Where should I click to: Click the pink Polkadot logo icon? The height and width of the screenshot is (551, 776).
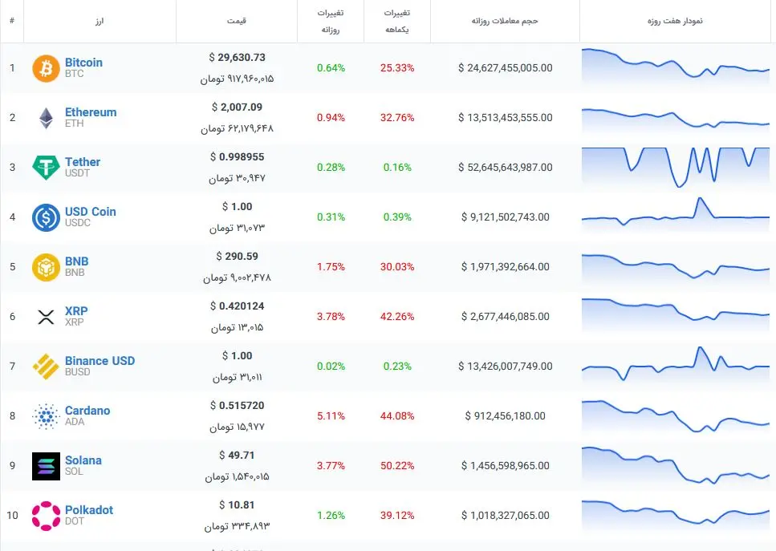click(46, 516)
